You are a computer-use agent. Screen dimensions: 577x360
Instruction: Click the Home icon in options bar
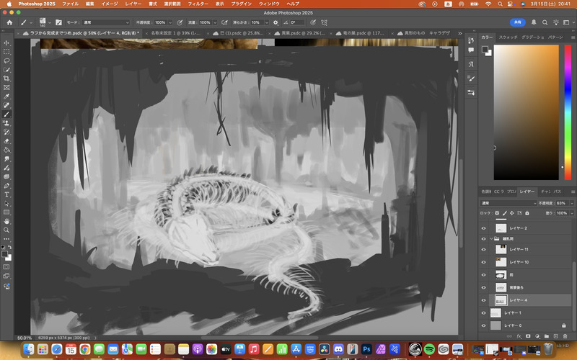tap(9, 22)
